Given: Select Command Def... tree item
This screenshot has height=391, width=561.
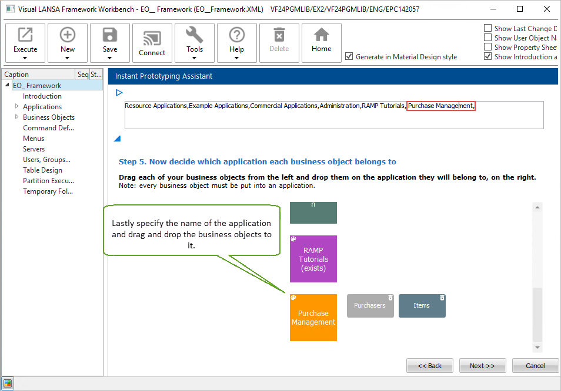Looking at the screenshot, I should pos(48,128).
